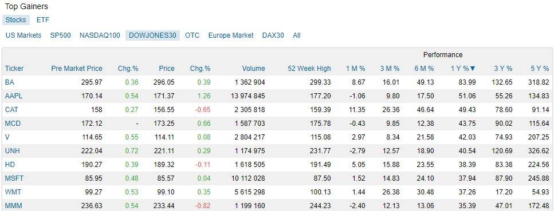The image size is (558, 211).
Task: Choose the NASDAQ100 filter
Action: click(x=100, y=35)
